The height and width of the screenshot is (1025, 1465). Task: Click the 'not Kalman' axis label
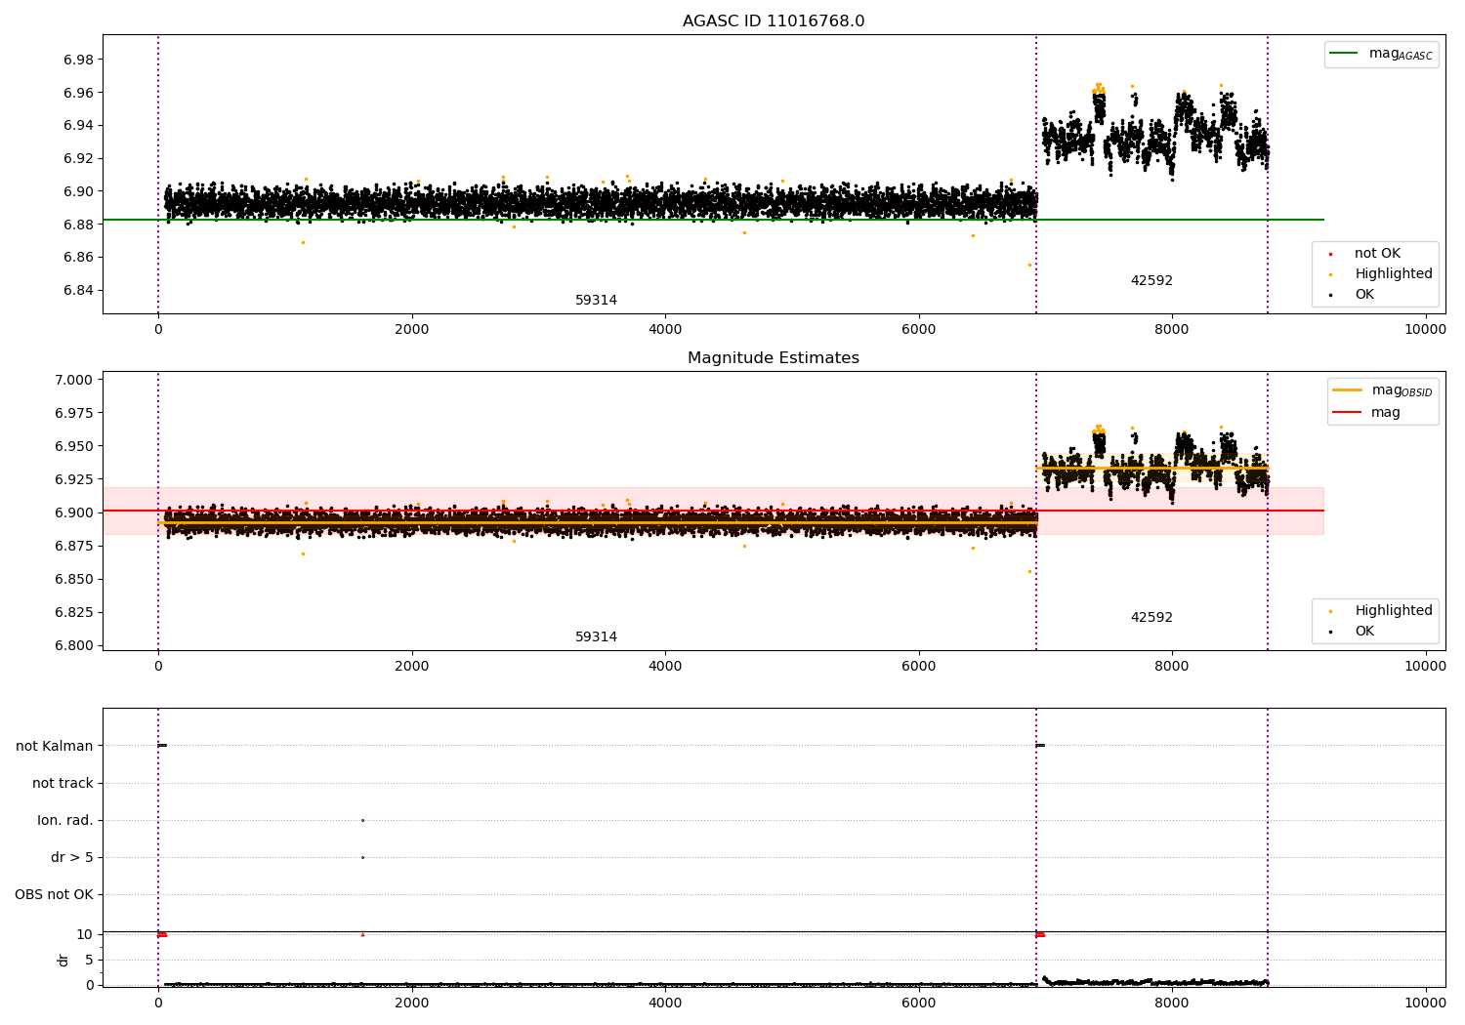pyautogui.click(x=55, y=747)
